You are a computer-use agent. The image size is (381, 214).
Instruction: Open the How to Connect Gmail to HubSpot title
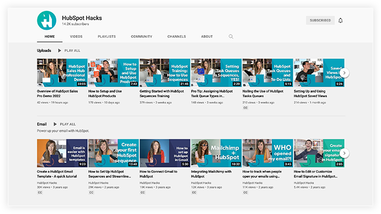point(159,174)
